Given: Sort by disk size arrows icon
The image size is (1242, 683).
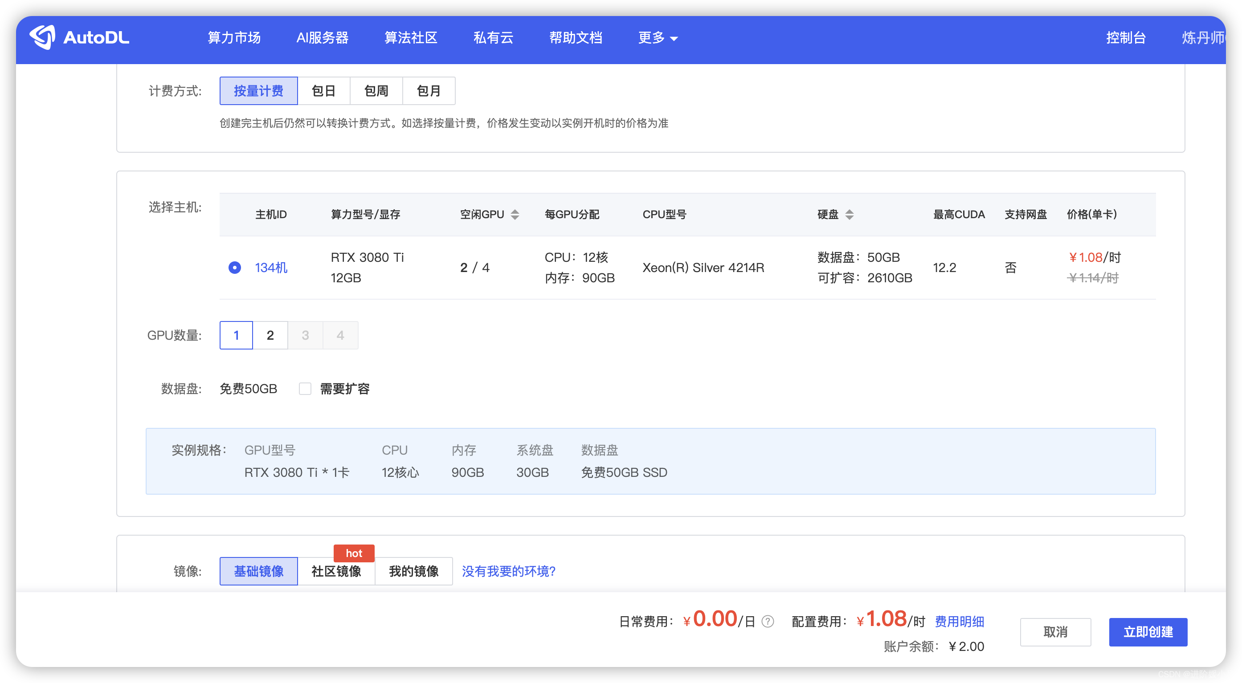Looking at the screenshot, I should pyautogui.click(x=850, y=215).
